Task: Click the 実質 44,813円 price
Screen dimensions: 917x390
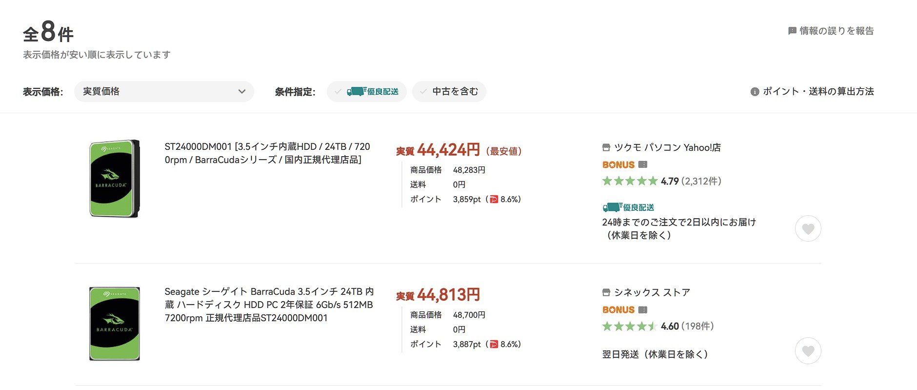Action: tap(438, 295)
